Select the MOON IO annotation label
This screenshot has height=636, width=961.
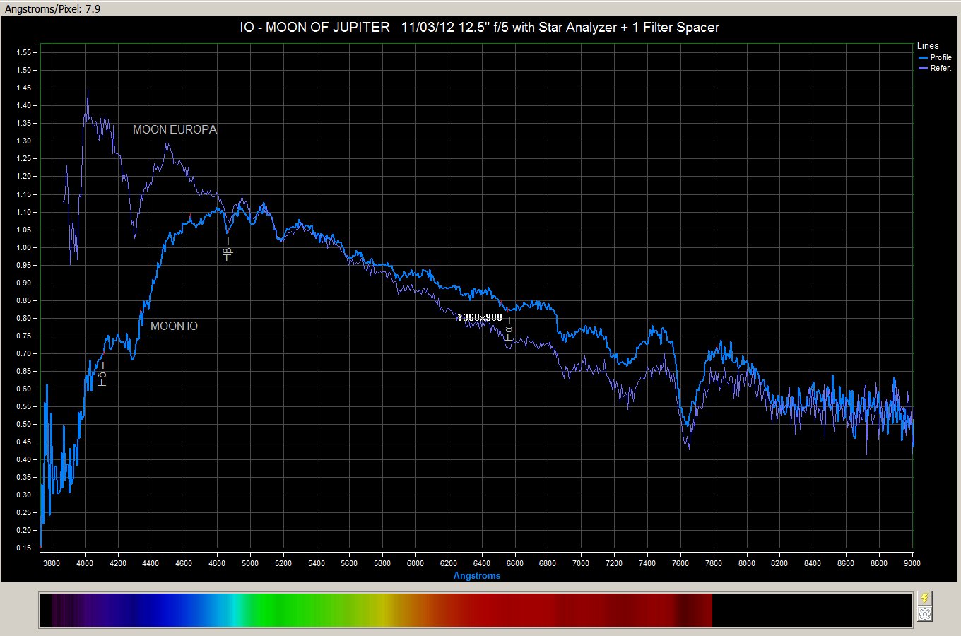(174, 326)
